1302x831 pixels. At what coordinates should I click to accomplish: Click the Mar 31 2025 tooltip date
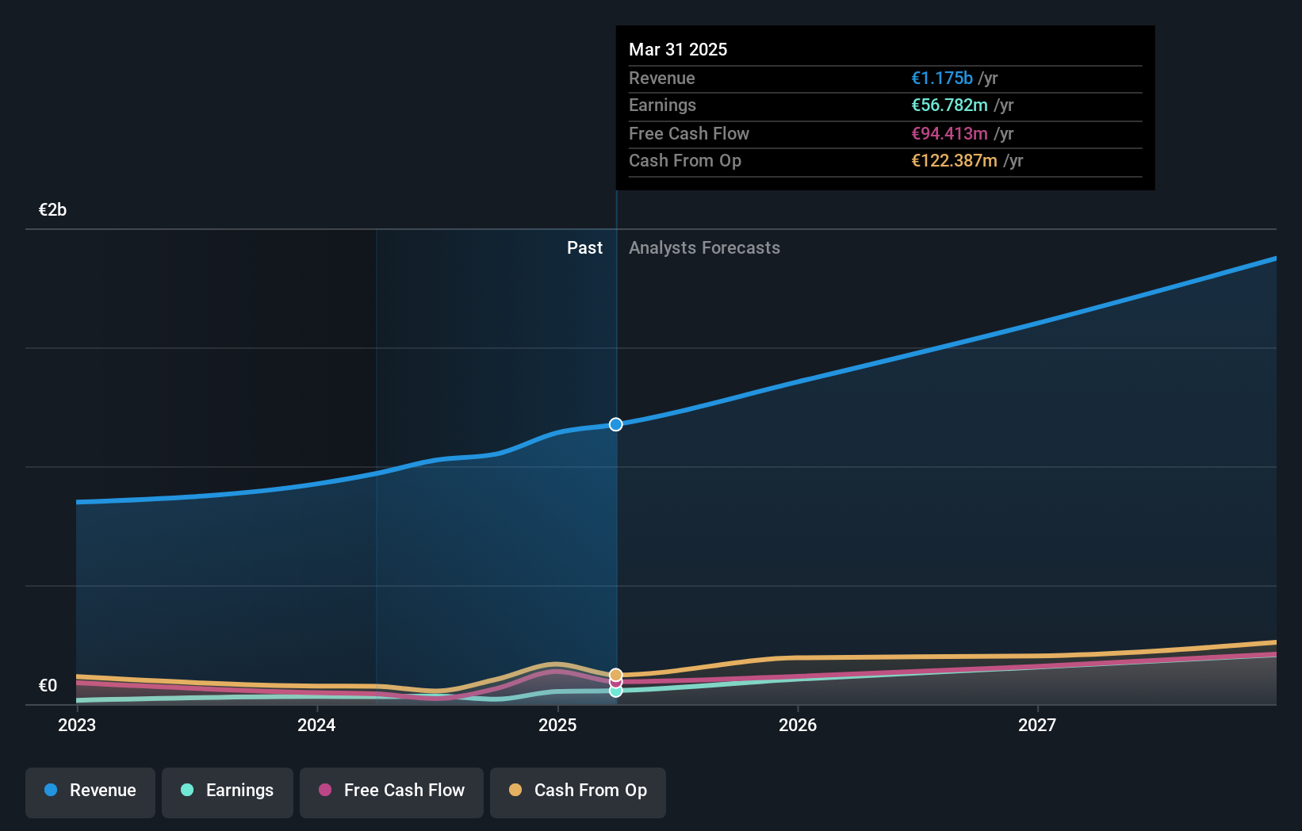[678, 49]
